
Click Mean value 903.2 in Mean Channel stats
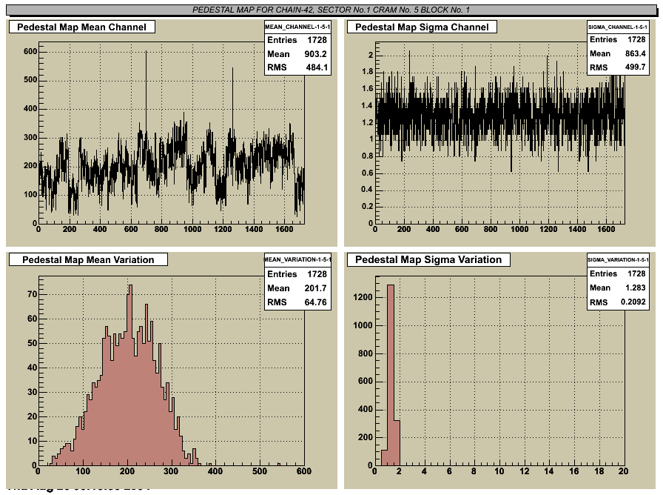315,54
